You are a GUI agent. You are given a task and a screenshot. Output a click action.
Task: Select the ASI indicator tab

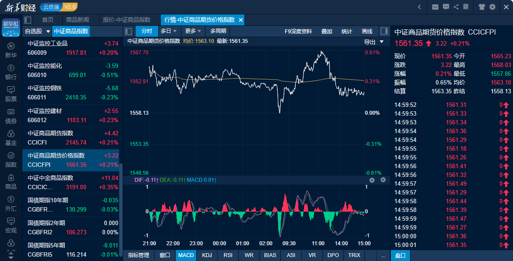click(x=291, y=255)
